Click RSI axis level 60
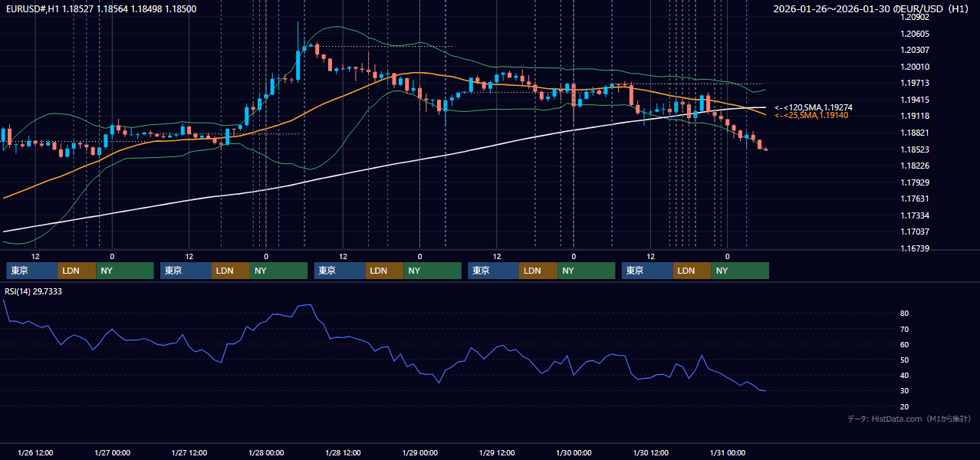The width and height of the screenshot is (980, 460). coord(905,344)
